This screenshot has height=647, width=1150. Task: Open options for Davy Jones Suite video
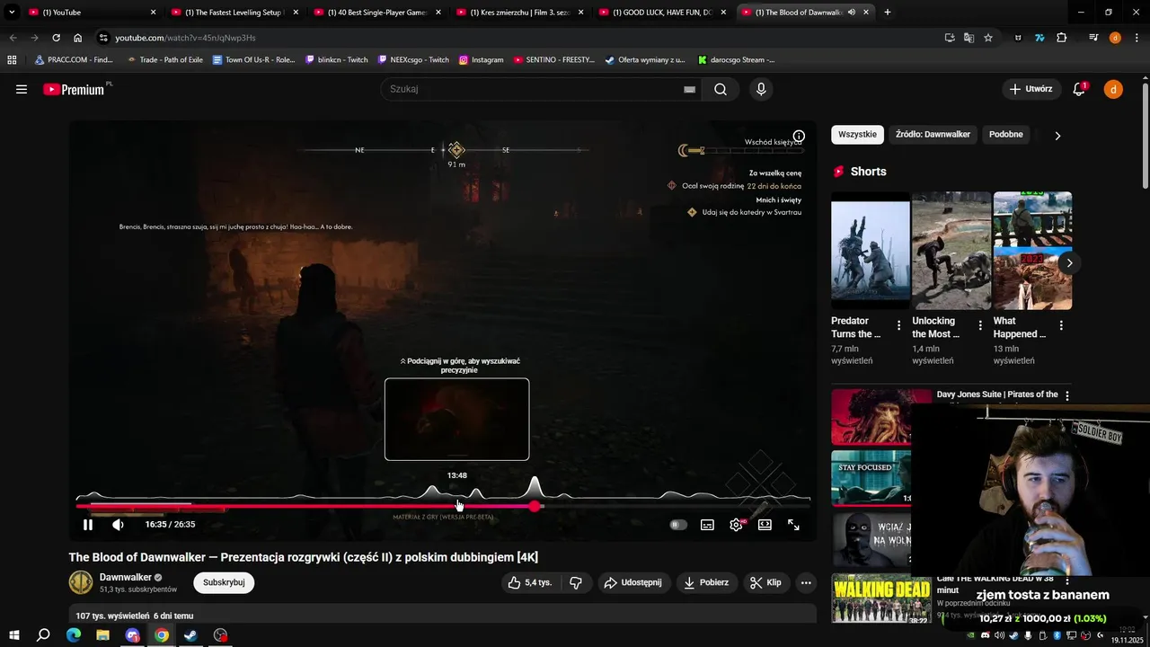(x=1067, y=395)
